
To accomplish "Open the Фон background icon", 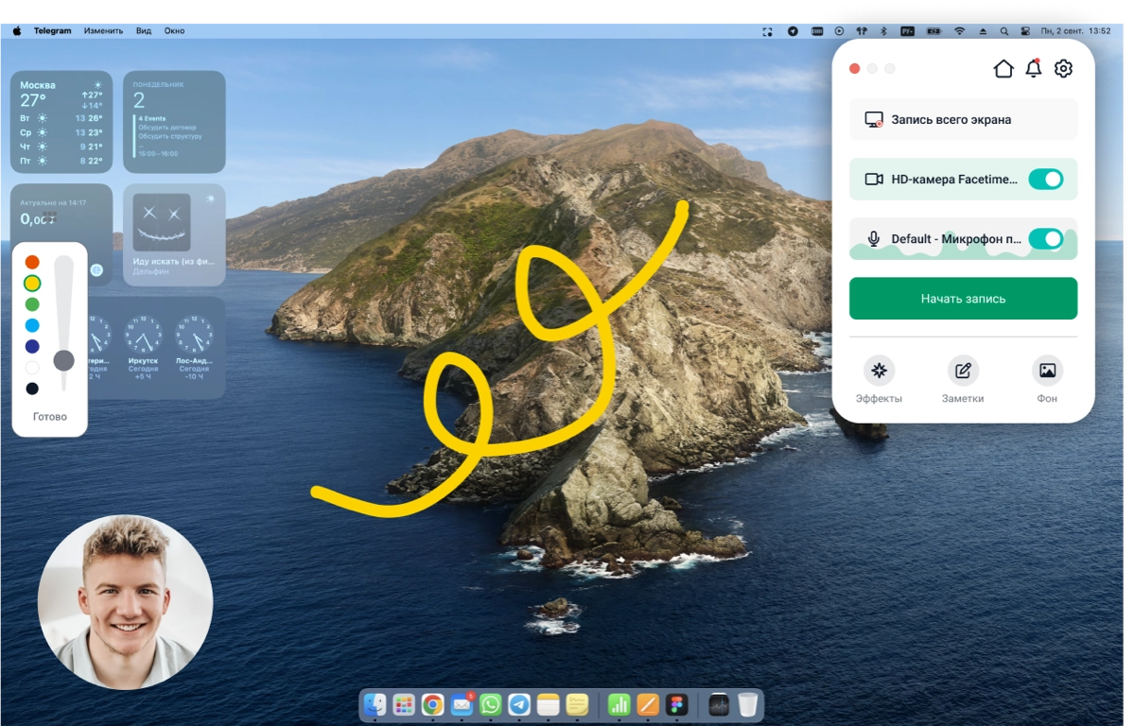I will (1047, 371).
